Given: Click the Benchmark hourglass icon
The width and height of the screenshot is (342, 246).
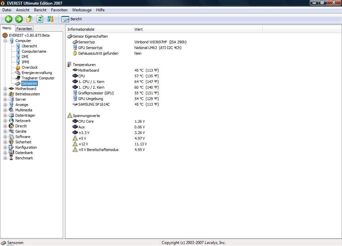Looking at the screenshot, I should coord(11,158).
